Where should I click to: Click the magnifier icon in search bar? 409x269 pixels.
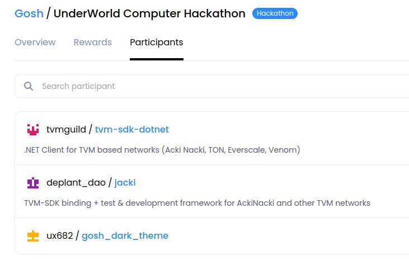pyautogui.click(x=28, y=86)
